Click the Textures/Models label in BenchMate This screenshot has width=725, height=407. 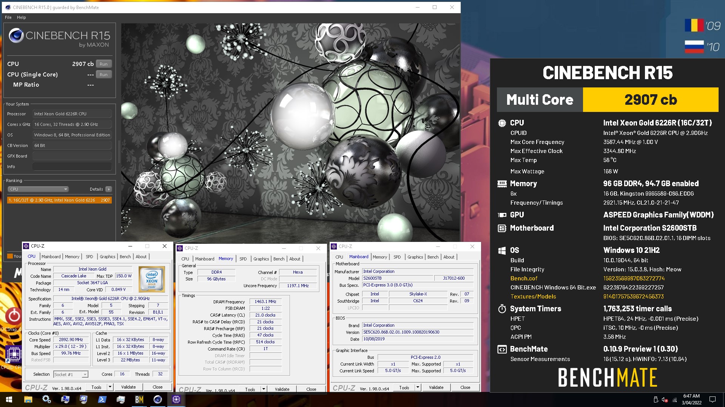(x=533, y=297)
